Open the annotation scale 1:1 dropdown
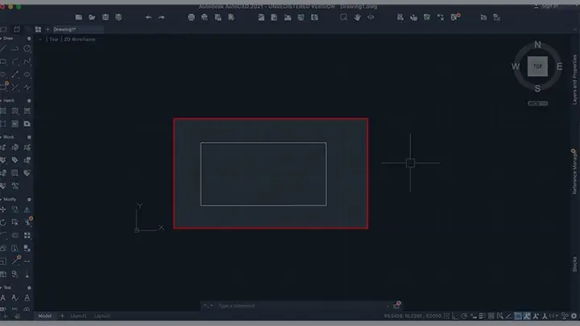 click(553, 316)
